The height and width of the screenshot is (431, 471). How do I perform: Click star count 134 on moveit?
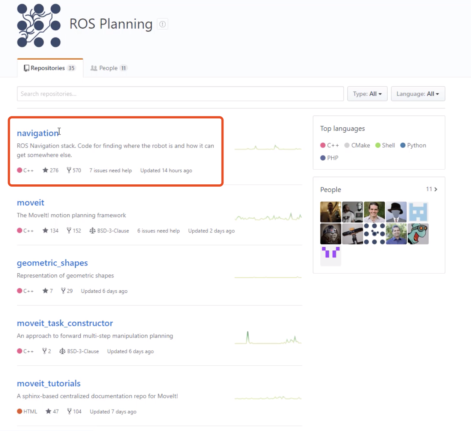click(x=50, y=231)
